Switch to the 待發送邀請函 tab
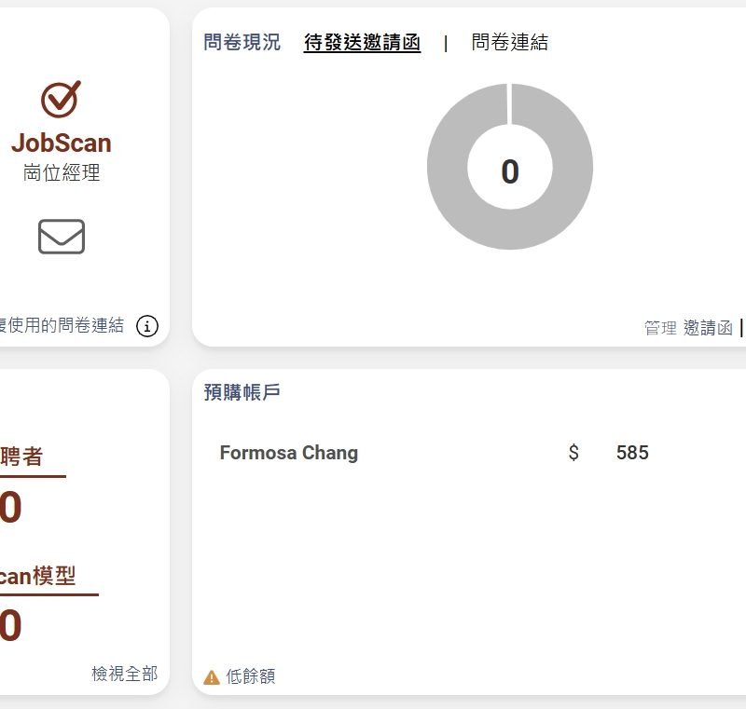 362,42
